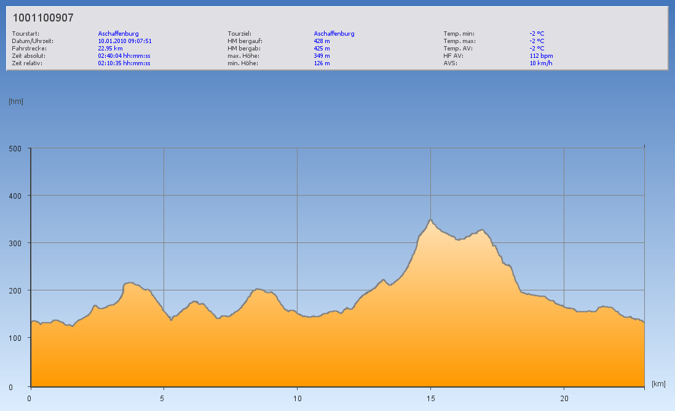
Task: Click the 15 tick on the x-axis
Action: coord(430,399)
